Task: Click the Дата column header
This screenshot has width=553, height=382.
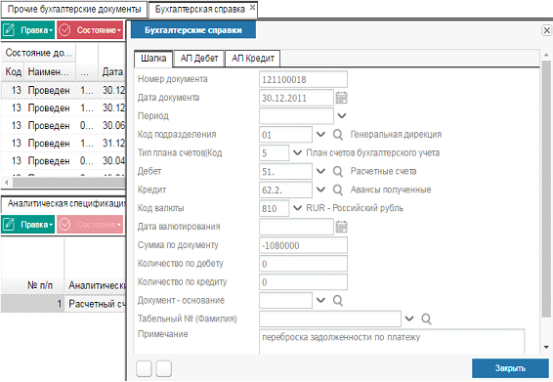Action: (112, 72)
